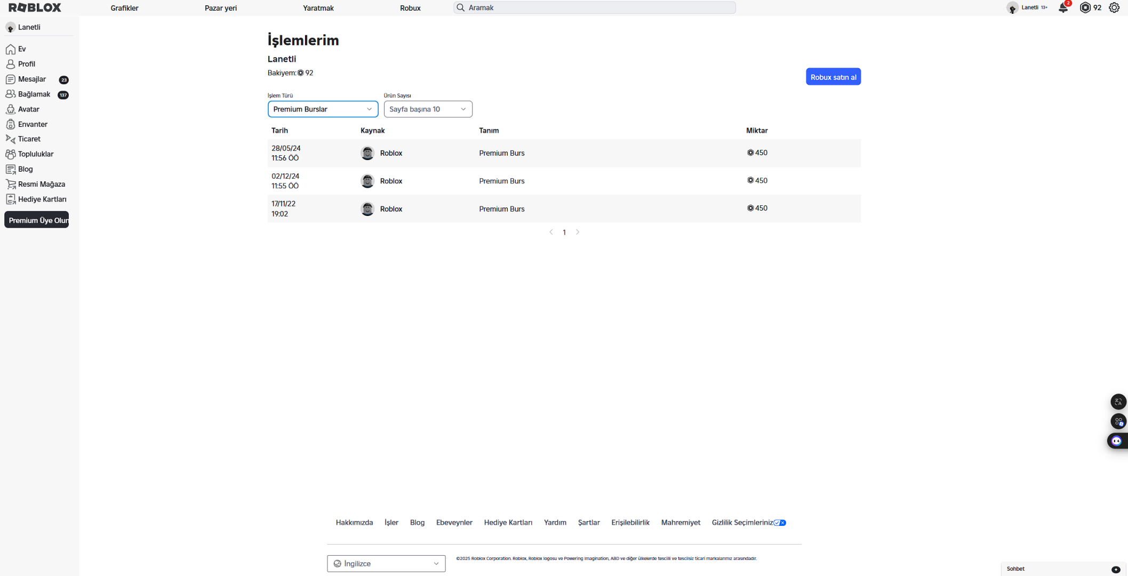The image size is (1128, 576).
Task: Click the Profil icon in the sidebar
Action: (x=11, y=64)
